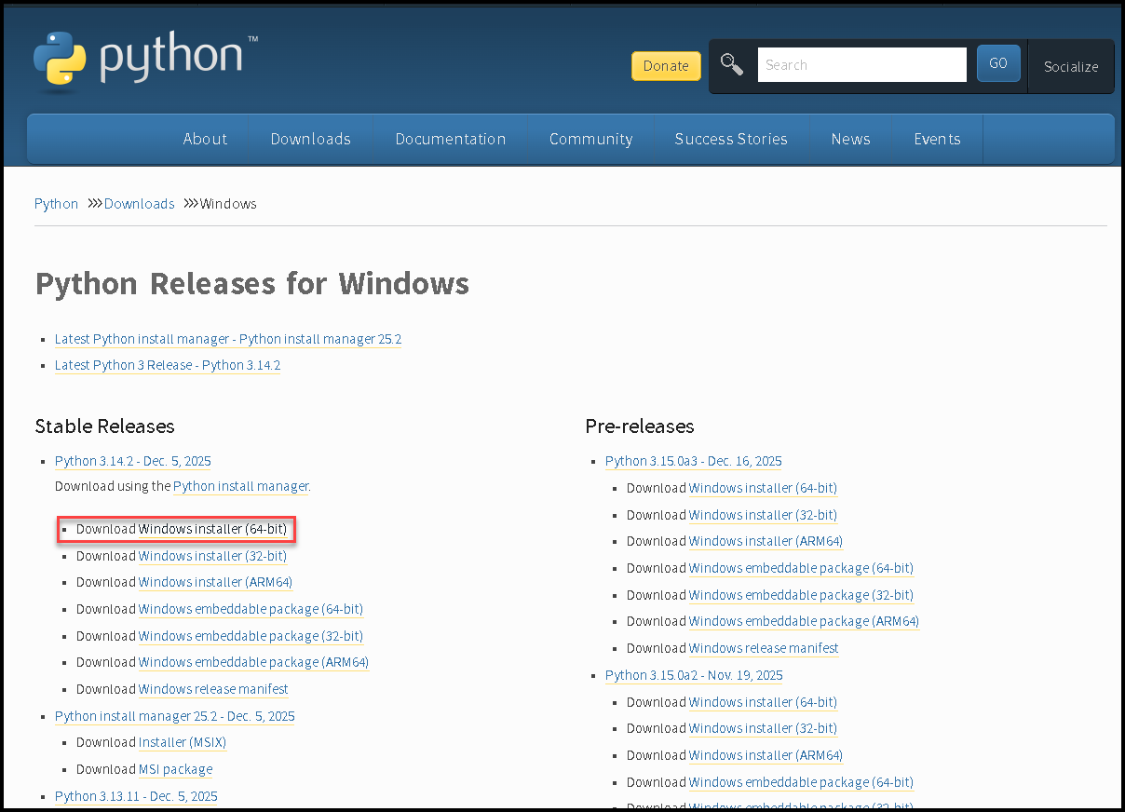Open the About navigation menu
This screenshot has width=1125, height=812.
205,139
